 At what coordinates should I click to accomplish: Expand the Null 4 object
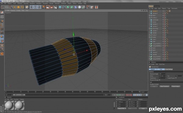click(x=149, y=48)
